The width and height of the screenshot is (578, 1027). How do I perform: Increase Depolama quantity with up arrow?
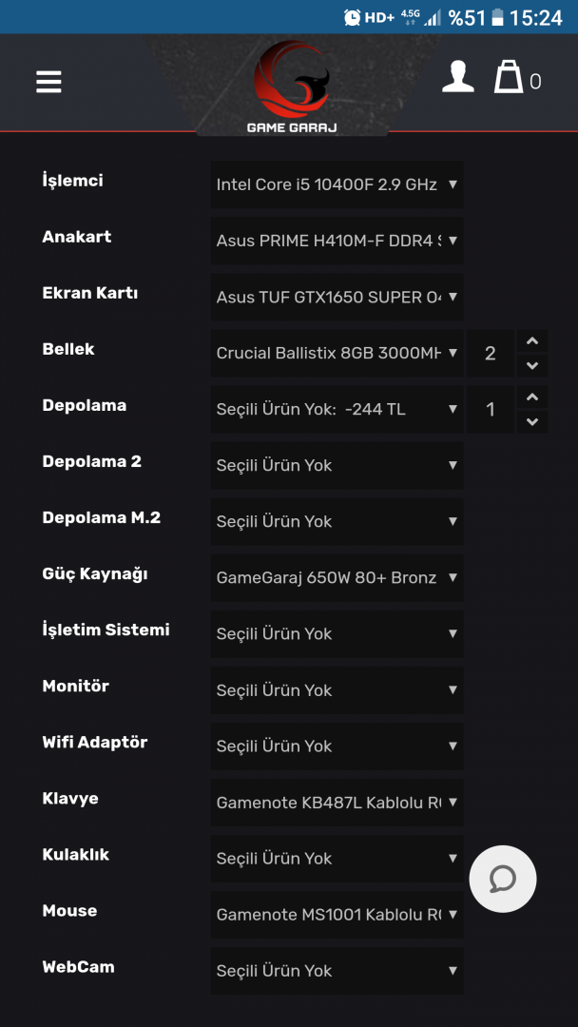click(x=531, y=397)
